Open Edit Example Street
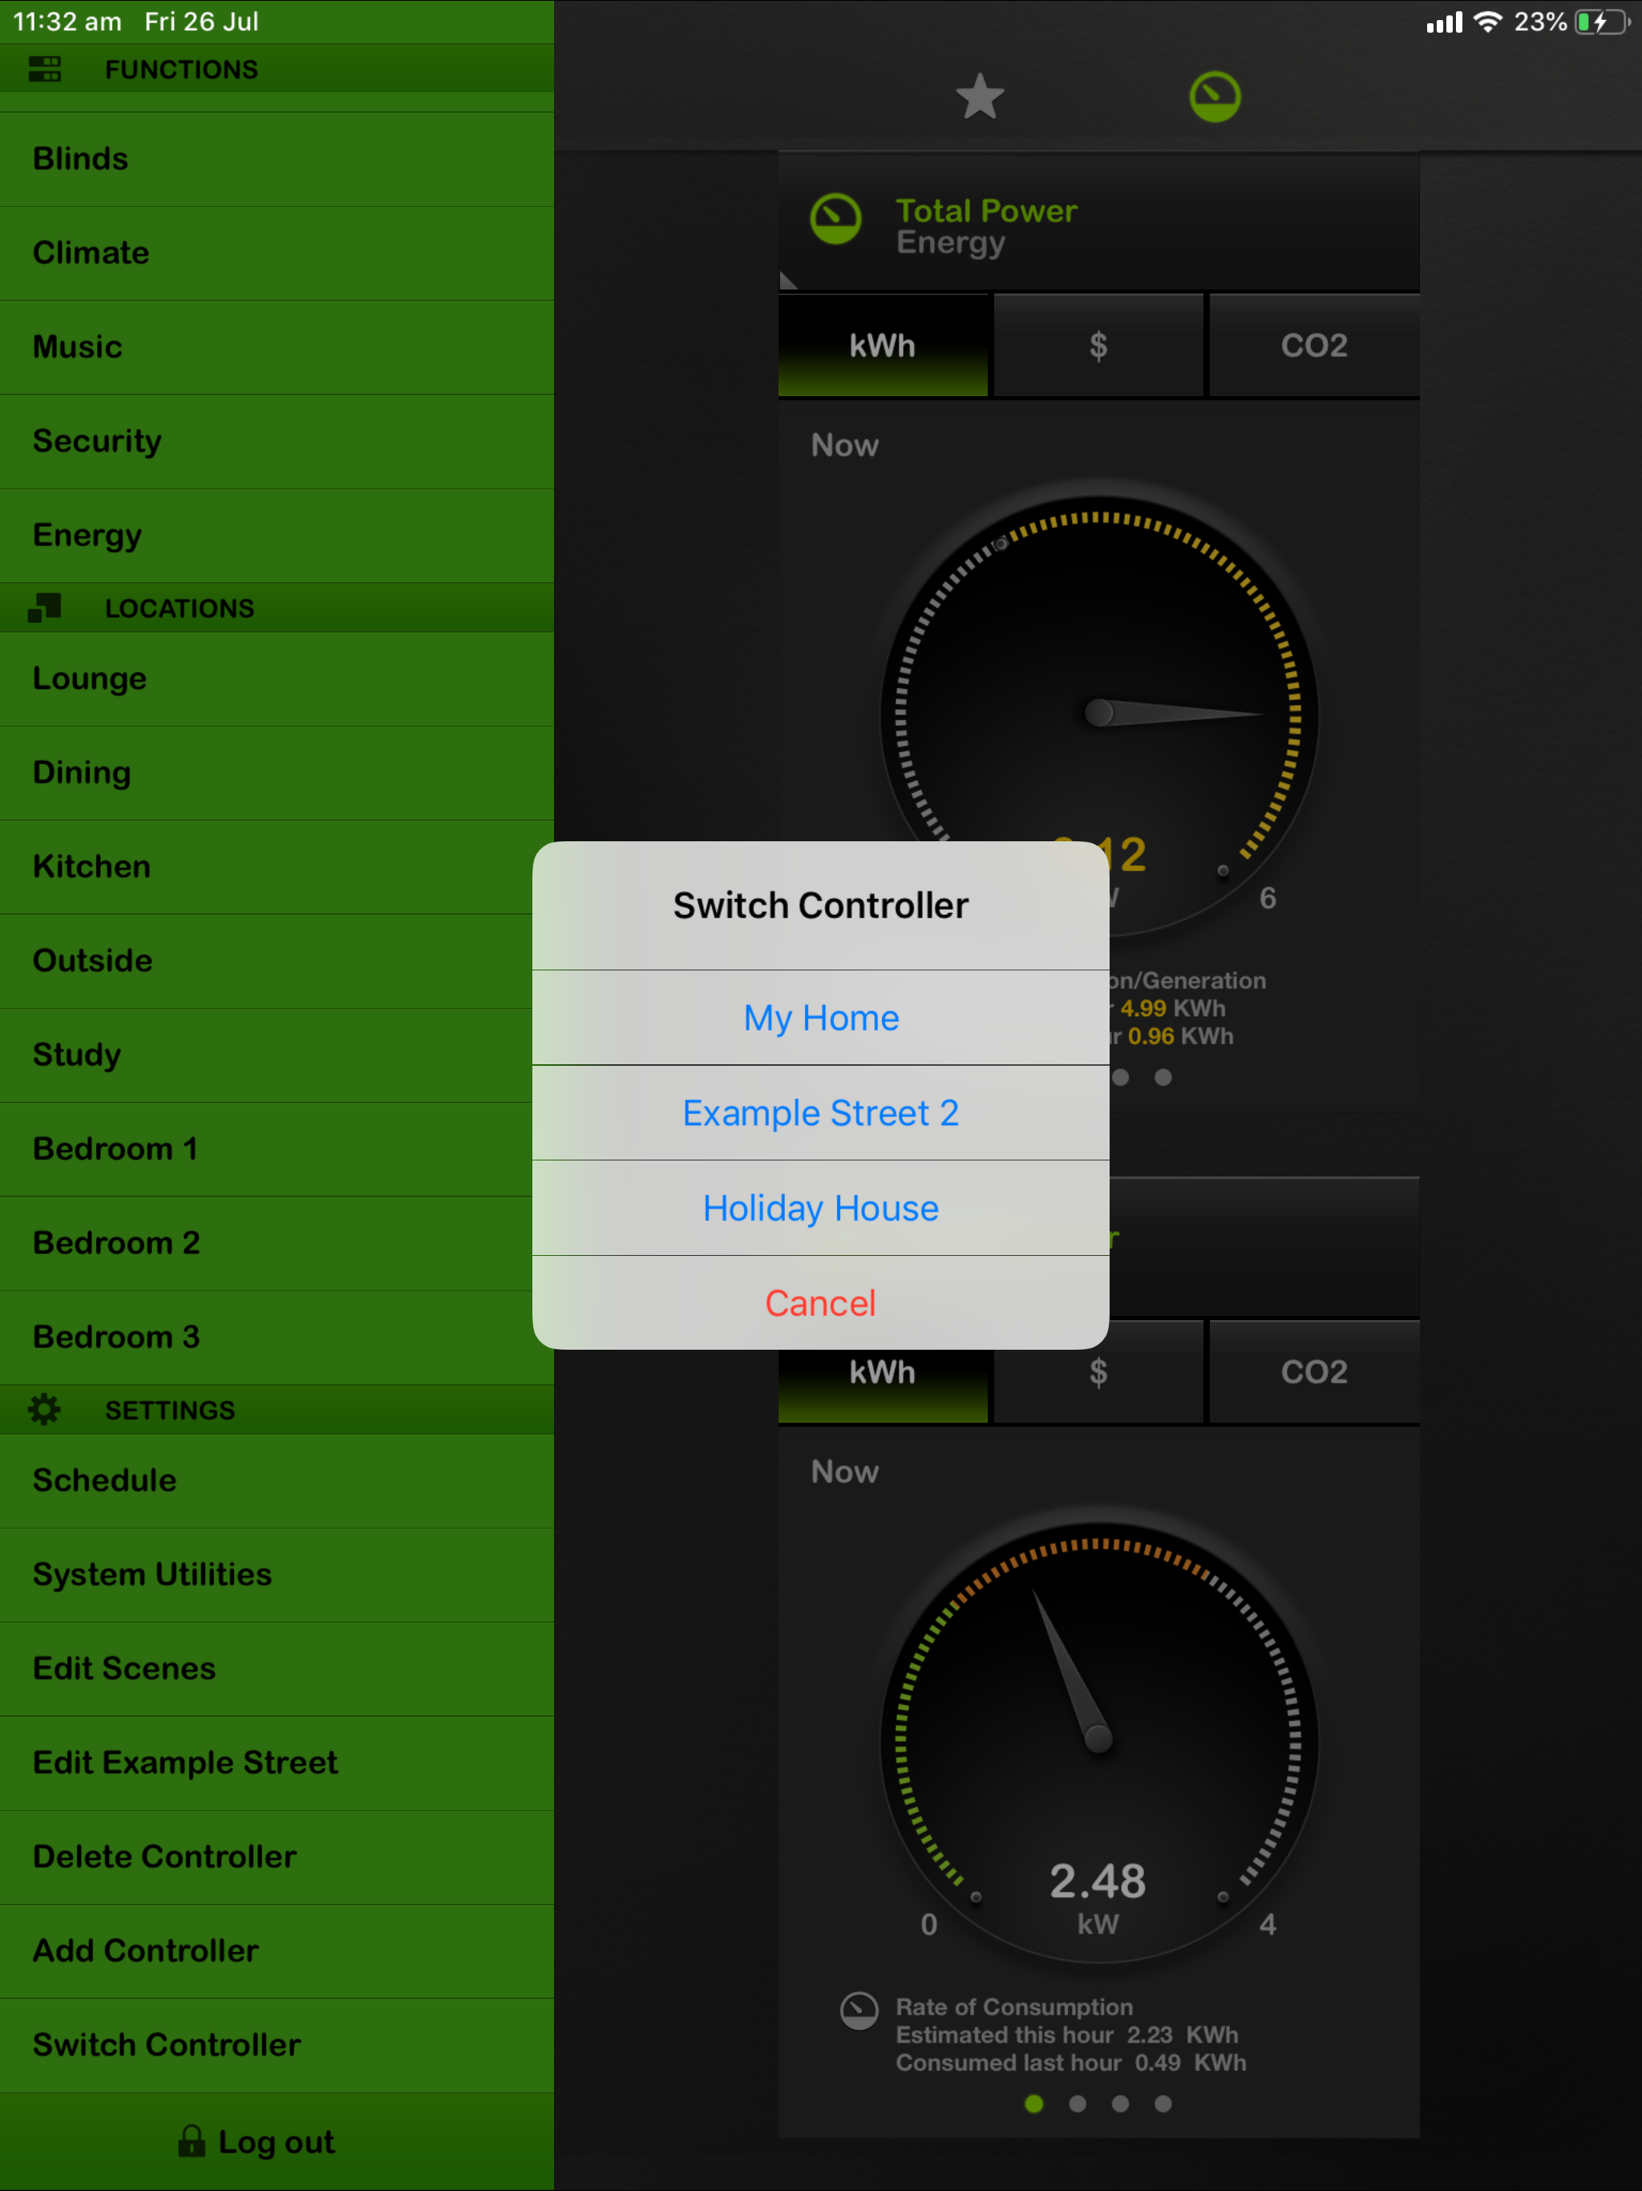 pos(277,1763)
